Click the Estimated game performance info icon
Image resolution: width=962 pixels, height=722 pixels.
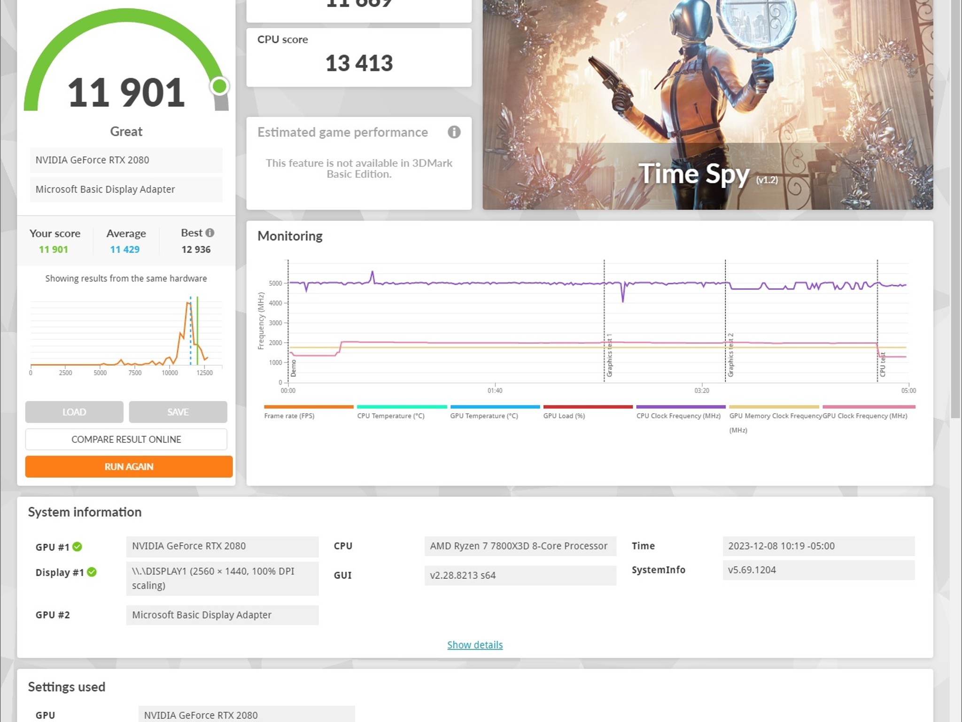454,132
